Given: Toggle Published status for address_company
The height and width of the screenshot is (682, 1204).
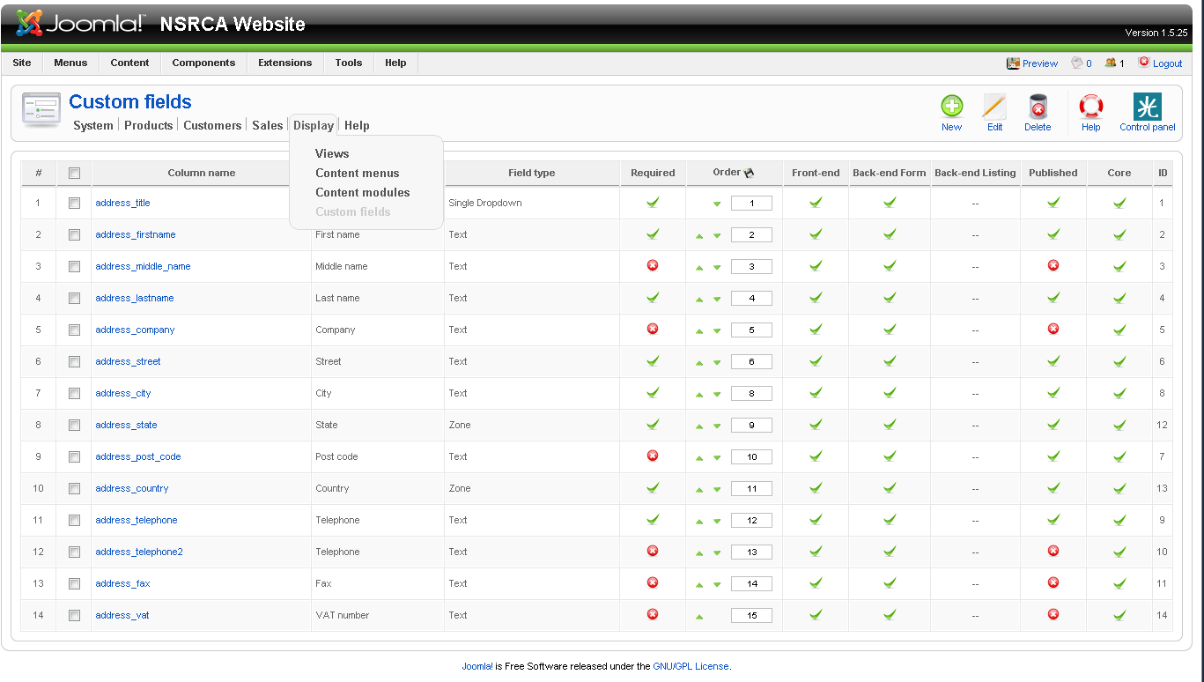Looking at the screenshot, I should click(x=1053, y=329).
